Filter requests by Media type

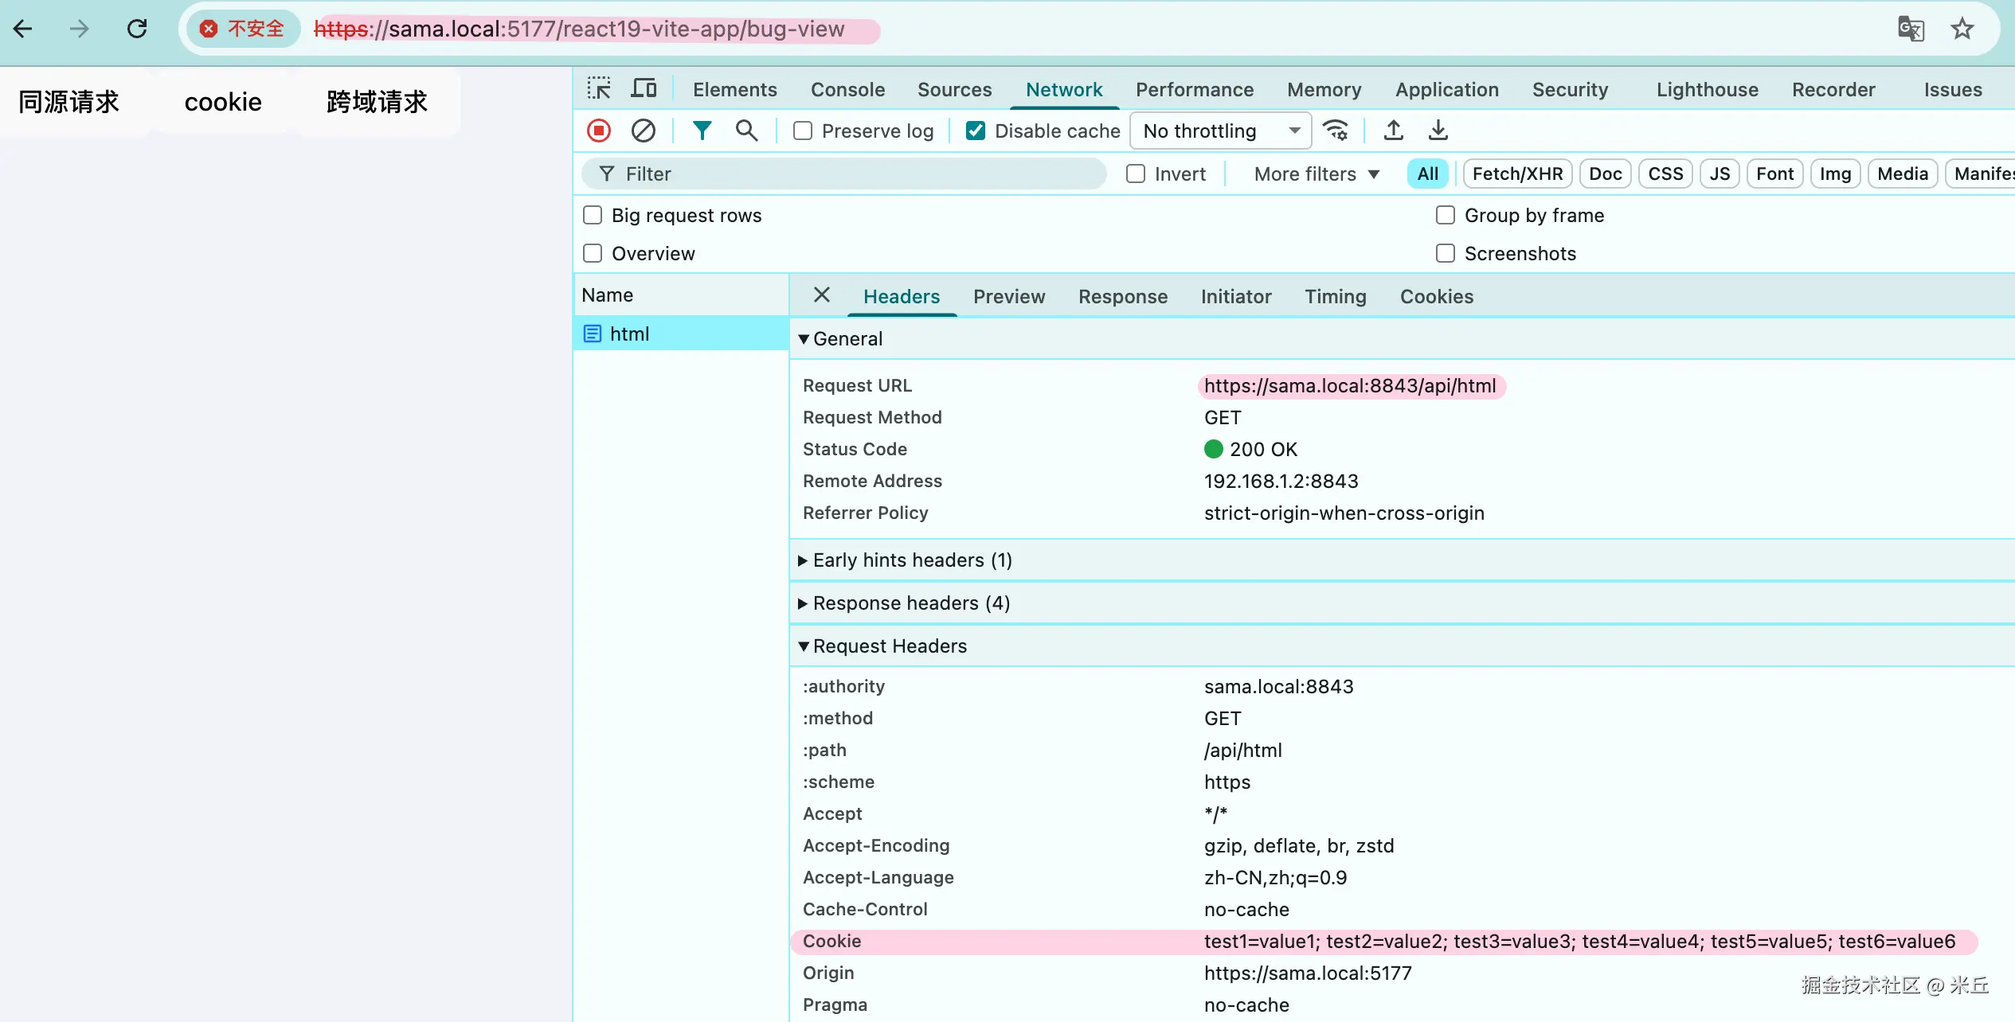1902,174
